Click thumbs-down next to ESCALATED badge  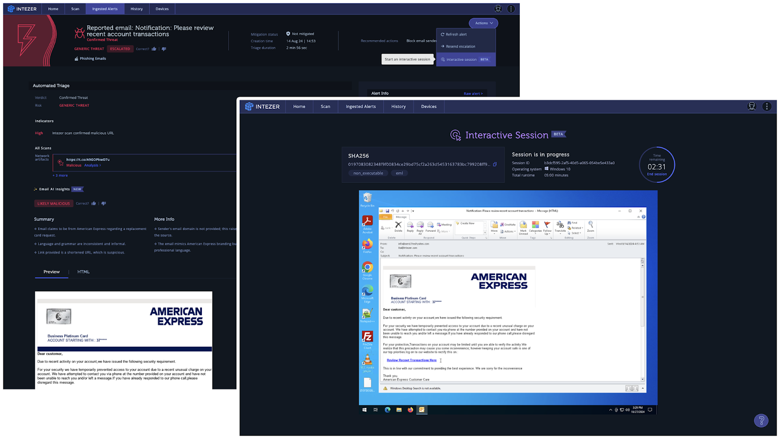click(164, 49)
